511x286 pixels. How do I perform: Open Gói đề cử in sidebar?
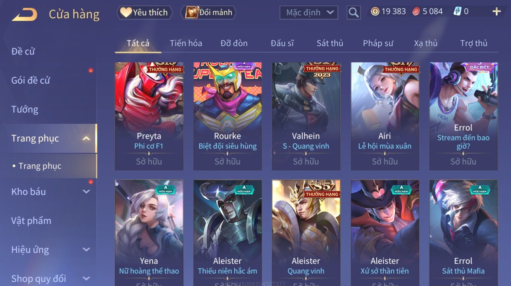pyautogui.click(x=31, y=80)
